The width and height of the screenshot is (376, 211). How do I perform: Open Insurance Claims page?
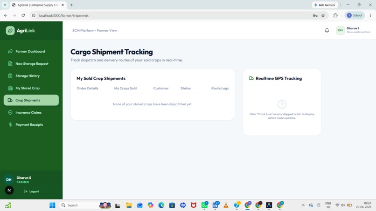31,112
